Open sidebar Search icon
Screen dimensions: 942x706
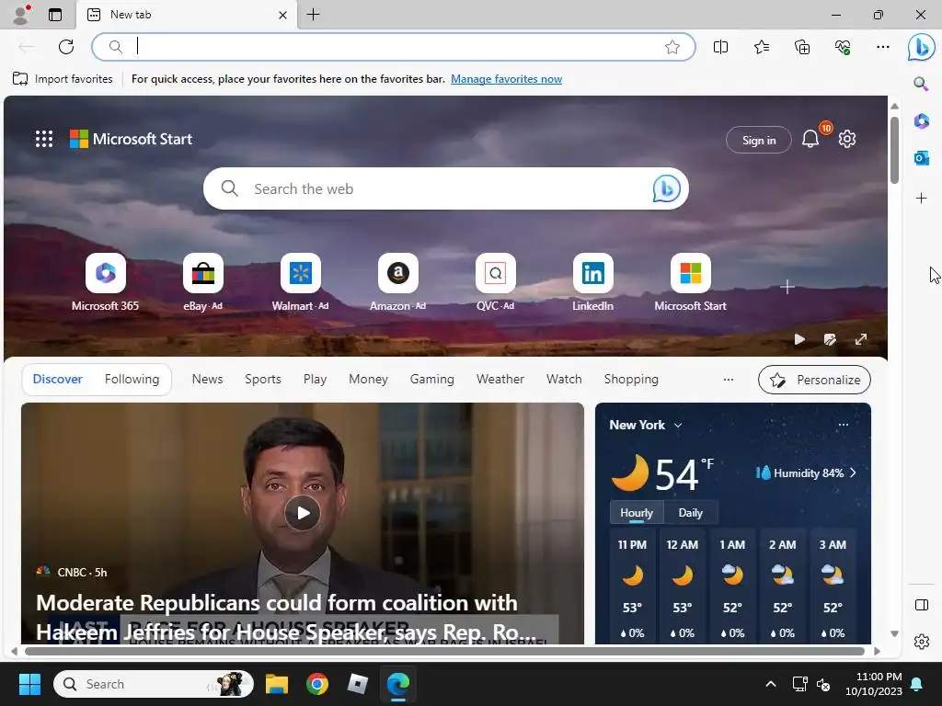(921, 84)
